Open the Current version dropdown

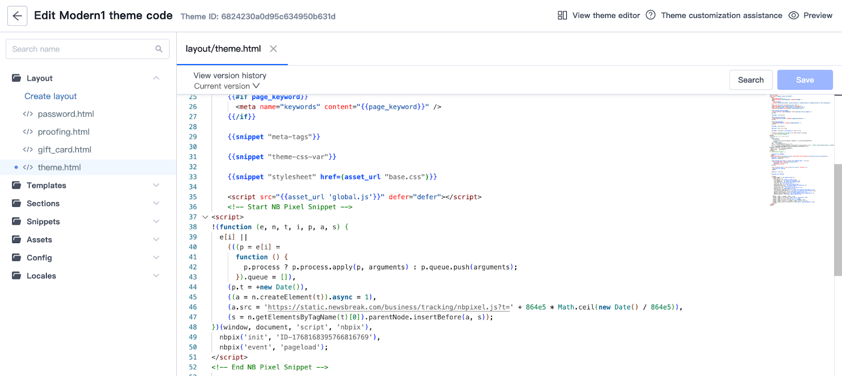coord(227,86)
